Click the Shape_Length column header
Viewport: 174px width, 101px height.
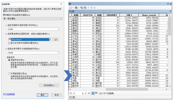(x=149, y=15)
